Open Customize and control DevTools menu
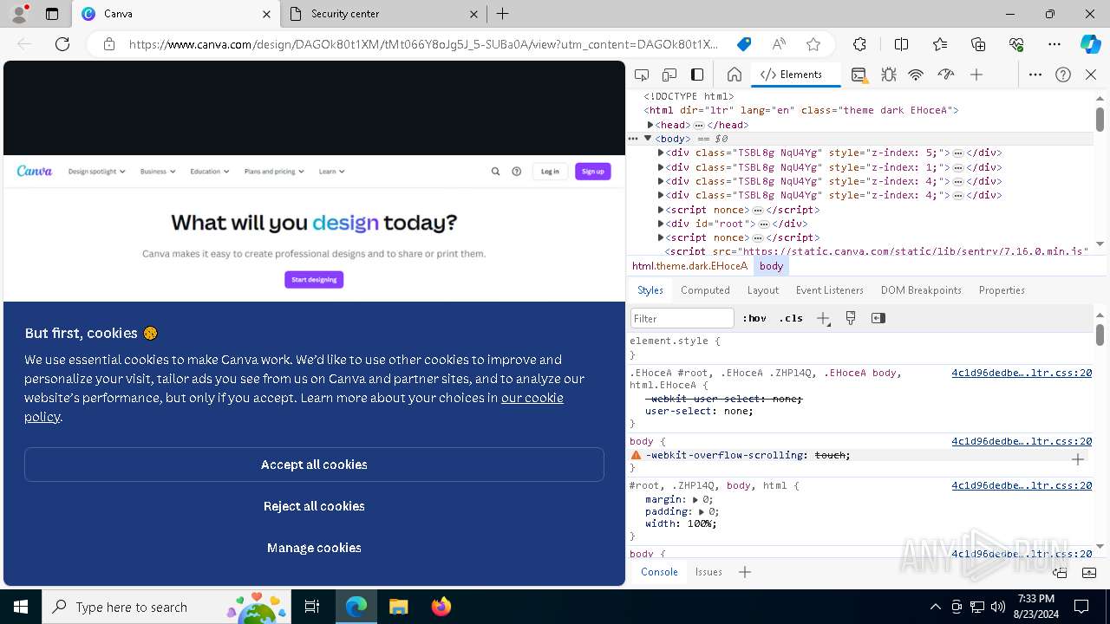The width and height of the screenshot is (1110, 624). pos(1035,75)
